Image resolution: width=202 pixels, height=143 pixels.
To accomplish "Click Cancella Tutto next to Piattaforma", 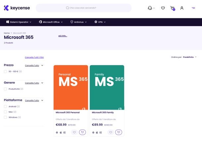I will [32, 100].
